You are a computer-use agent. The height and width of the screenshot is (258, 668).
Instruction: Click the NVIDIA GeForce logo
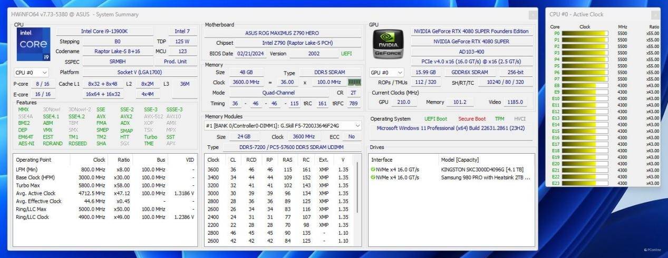tap(388, 44)
